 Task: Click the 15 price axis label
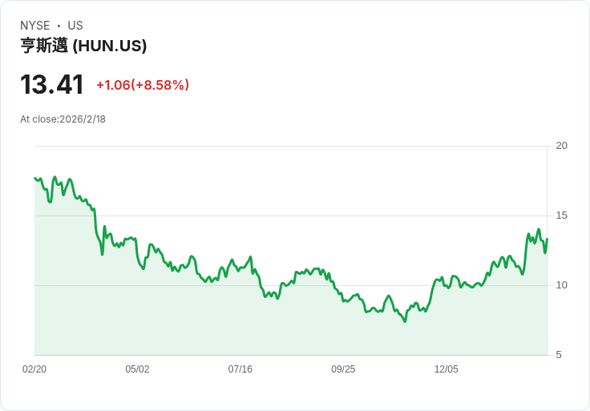coord(561,216)
